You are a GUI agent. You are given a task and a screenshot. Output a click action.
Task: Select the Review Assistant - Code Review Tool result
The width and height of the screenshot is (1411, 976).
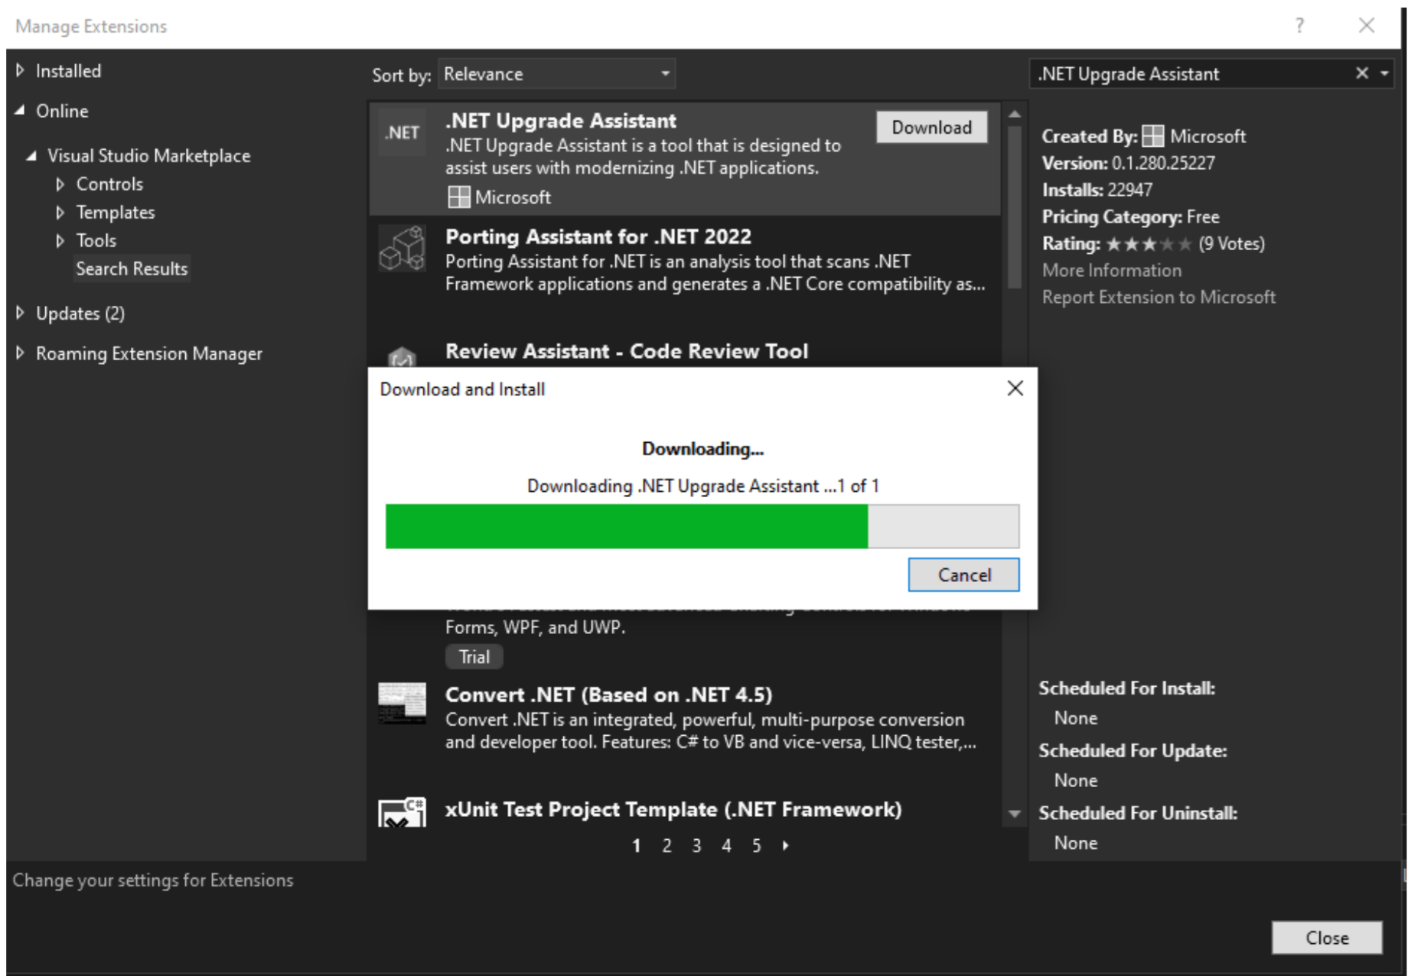[x=685, y=352]
